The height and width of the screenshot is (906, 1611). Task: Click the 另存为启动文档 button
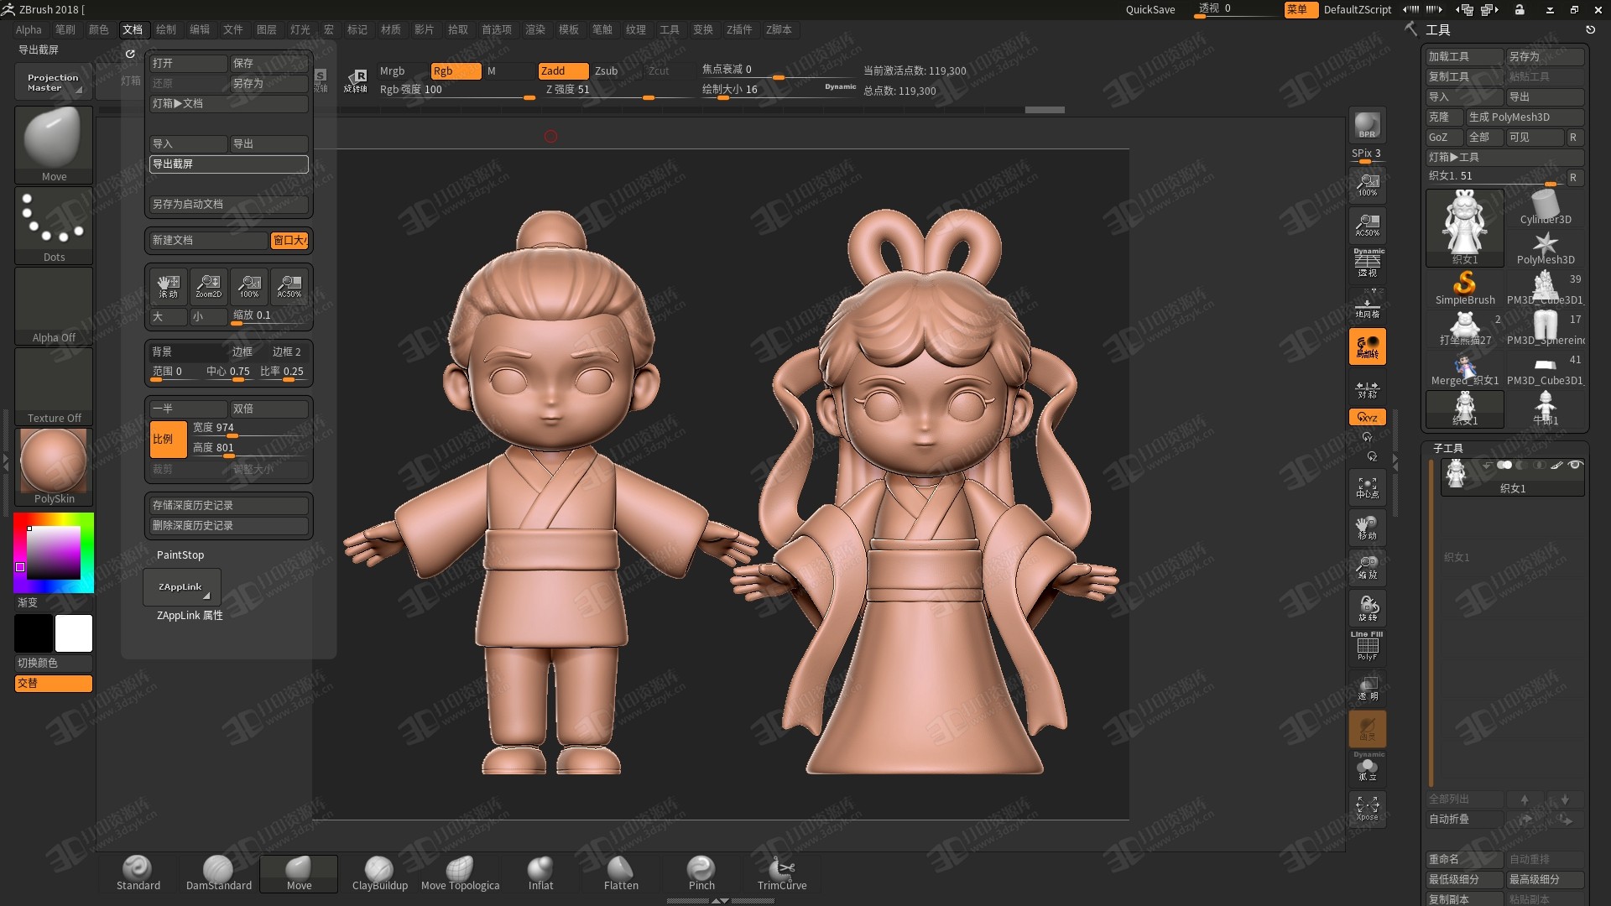[228, 204]
